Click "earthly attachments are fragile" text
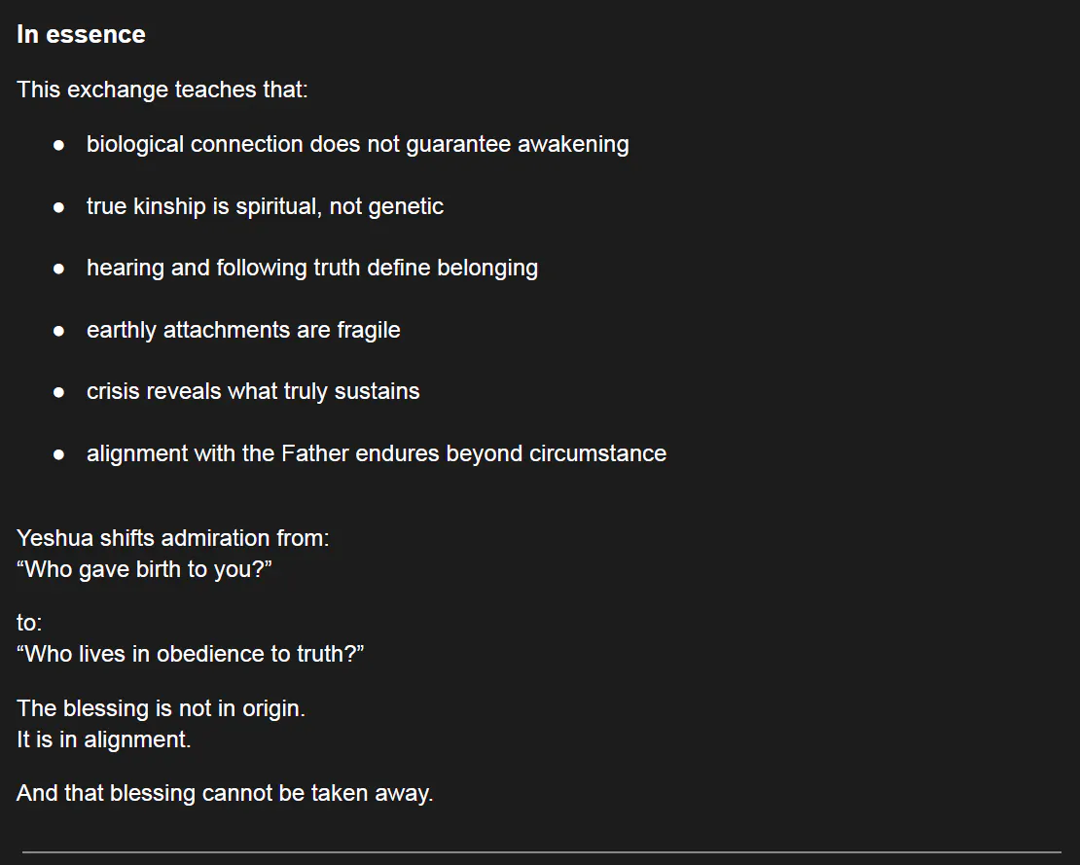This screenshot has height=865, width=1080. (x=243, y=330)
